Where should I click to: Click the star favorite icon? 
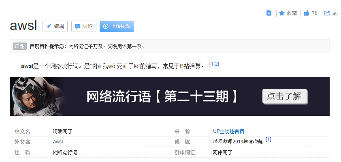click(282, 13)
